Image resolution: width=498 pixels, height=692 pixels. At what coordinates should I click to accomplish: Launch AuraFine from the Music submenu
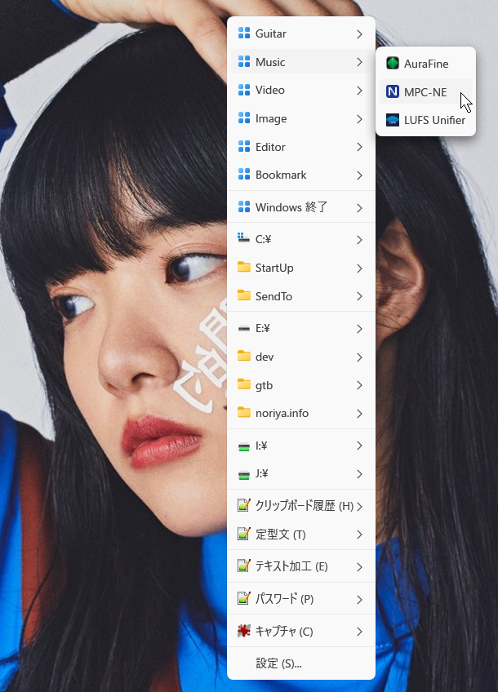(425, 64)
